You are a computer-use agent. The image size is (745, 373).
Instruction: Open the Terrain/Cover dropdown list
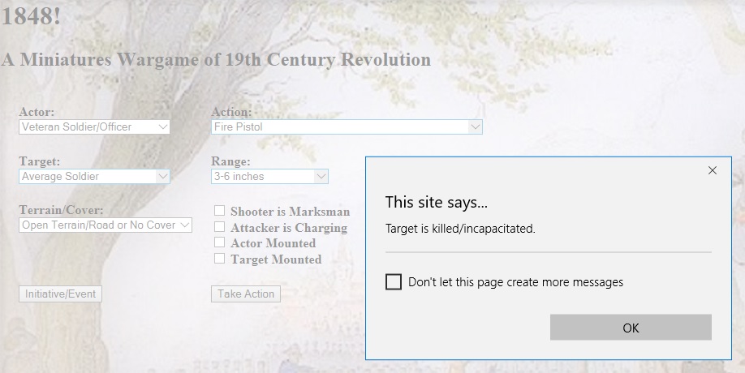tap(106, 225)
